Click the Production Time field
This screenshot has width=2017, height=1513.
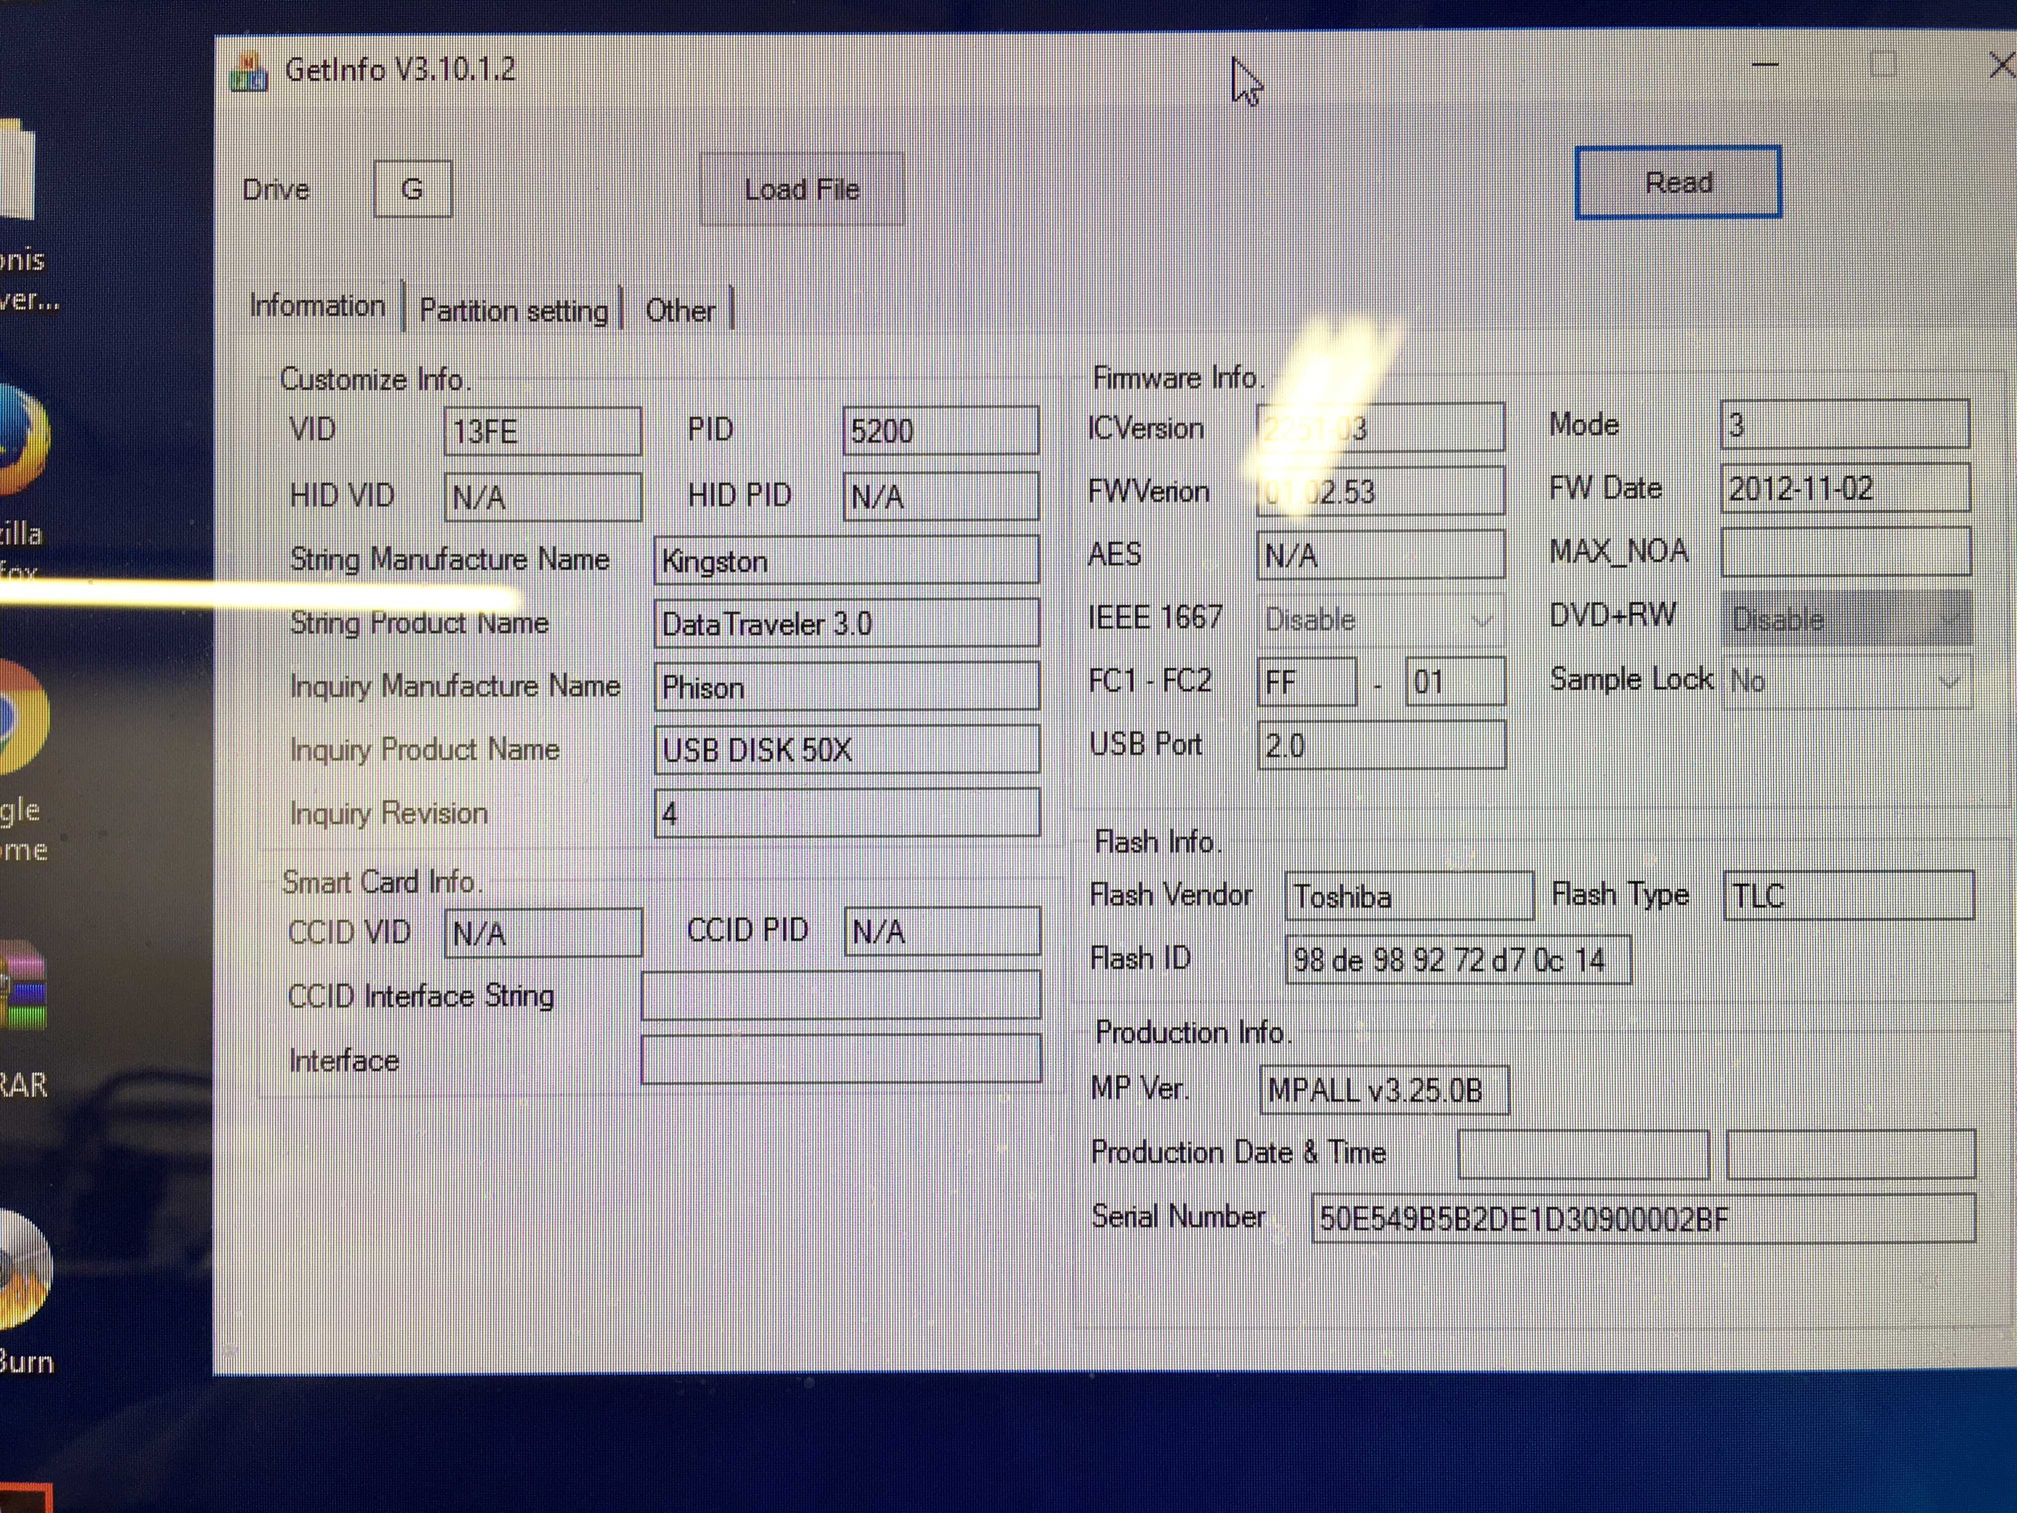point(1851,1154)
